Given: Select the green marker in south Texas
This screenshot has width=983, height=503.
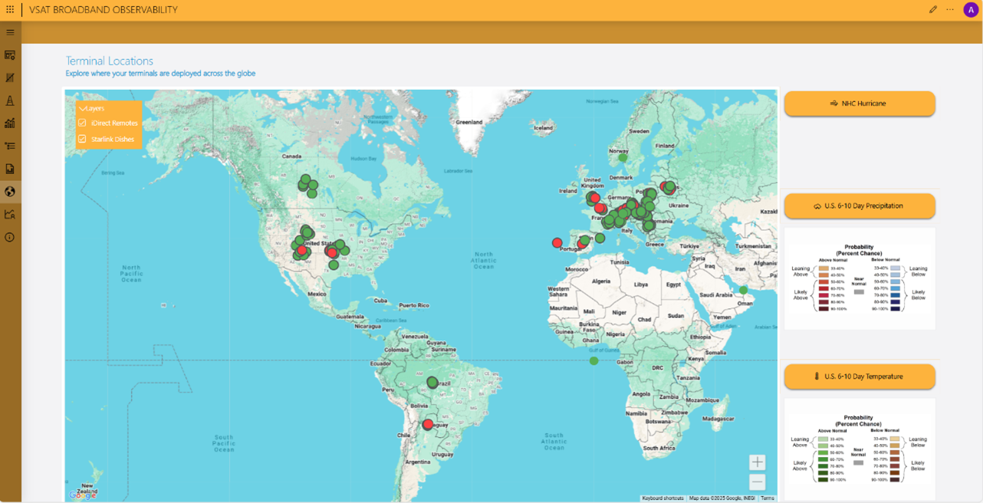Looking at the screenshot, I should [x=334, y=265].
